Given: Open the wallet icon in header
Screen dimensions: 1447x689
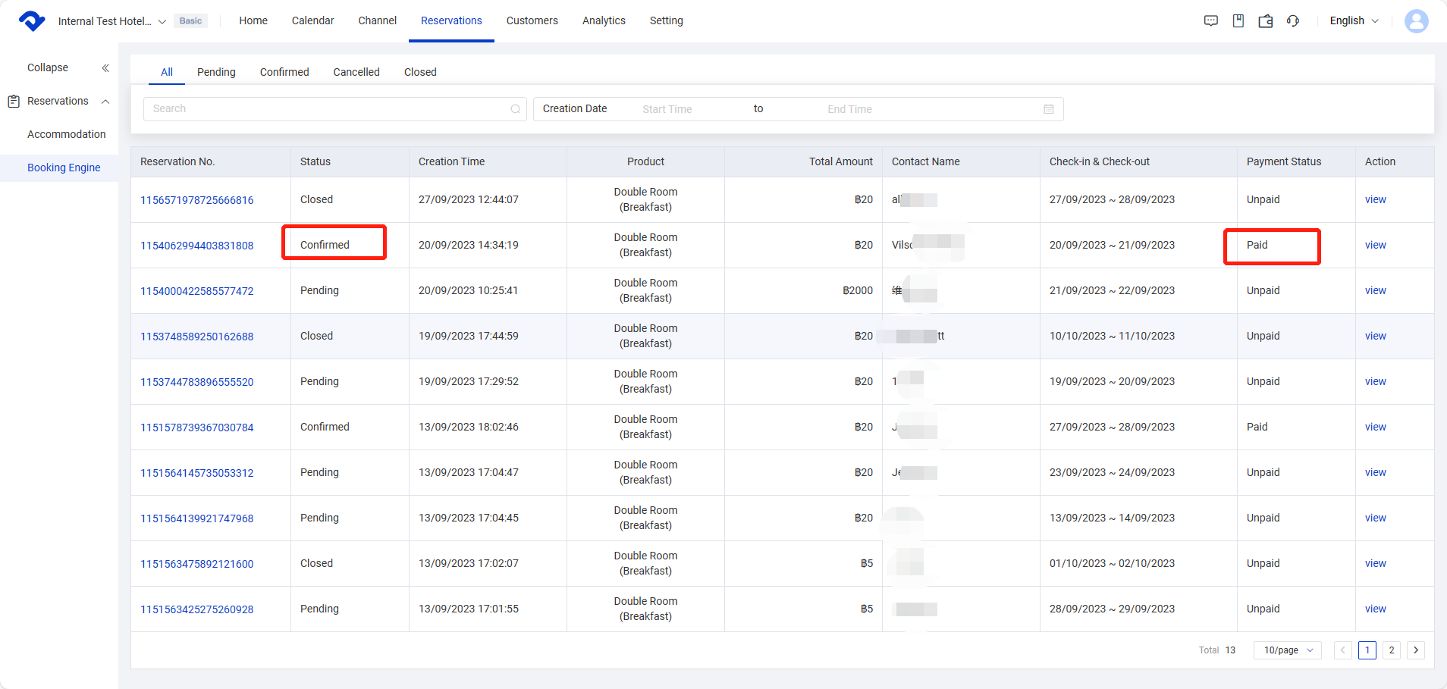Looking at the screenshot, I should (x=1265, y=21).
